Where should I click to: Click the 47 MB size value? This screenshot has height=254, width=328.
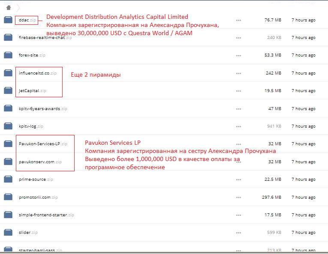pos(275,109)
